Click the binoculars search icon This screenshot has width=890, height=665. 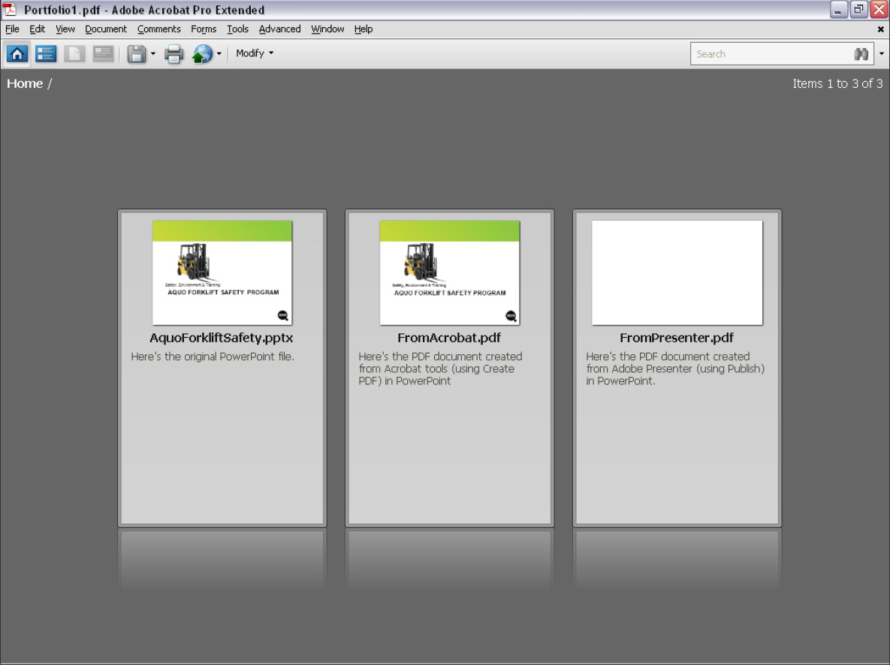click(861, 54)
